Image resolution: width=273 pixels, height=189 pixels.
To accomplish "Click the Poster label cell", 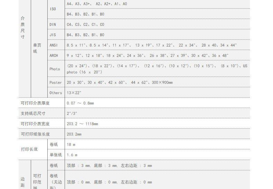I will (x=55, y=82).
